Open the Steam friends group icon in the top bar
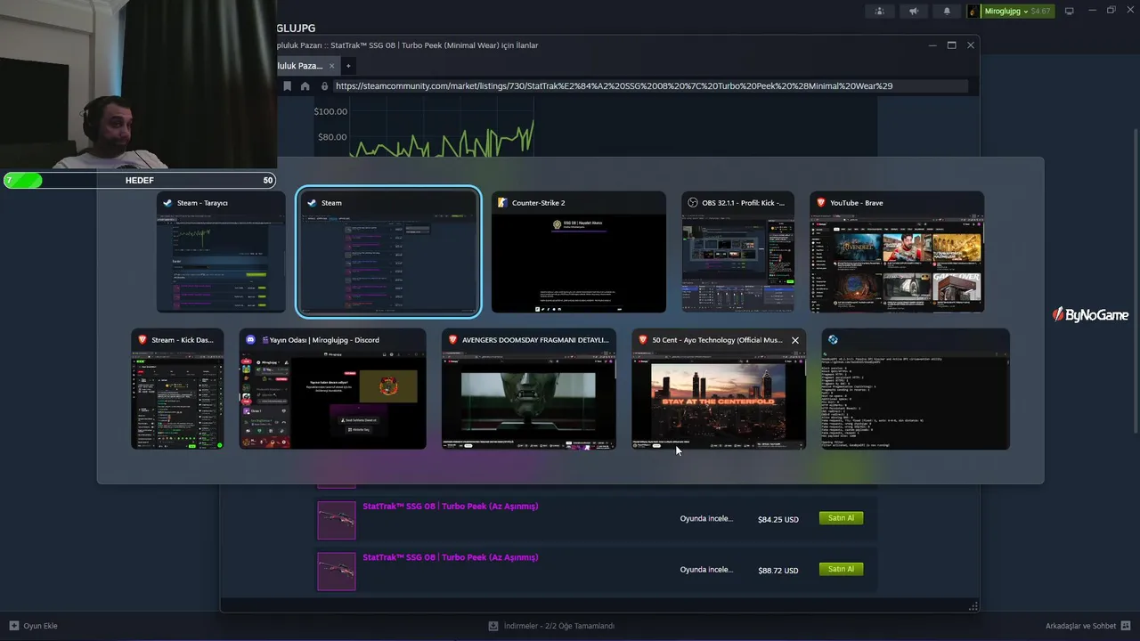Screen dimensions: 1140x641 click(x=880, y=12)
